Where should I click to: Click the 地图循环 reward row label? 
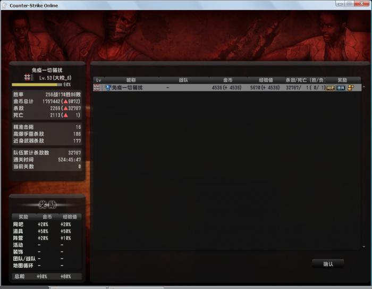(x=23, y=266)
